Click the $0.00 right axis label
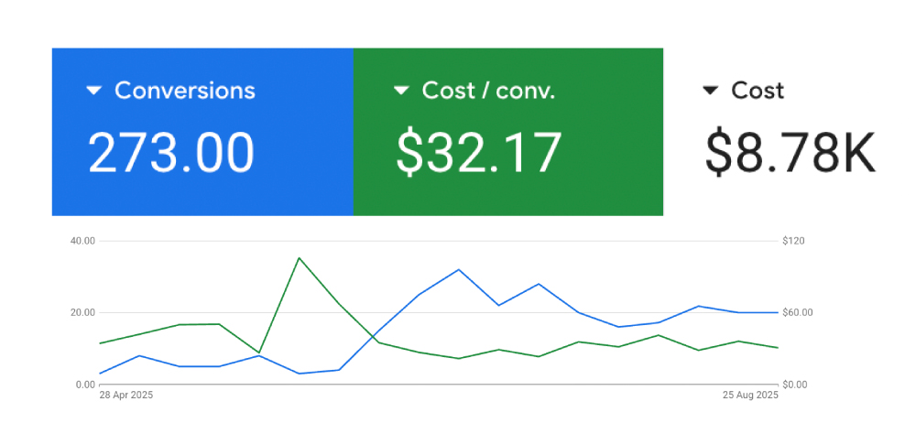Screen dimensions: 916x434 coord(795,385)
